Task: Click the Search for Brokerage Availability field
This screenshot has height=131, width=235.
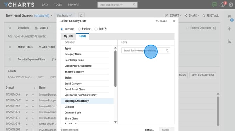Action: (x=146, y=51)
